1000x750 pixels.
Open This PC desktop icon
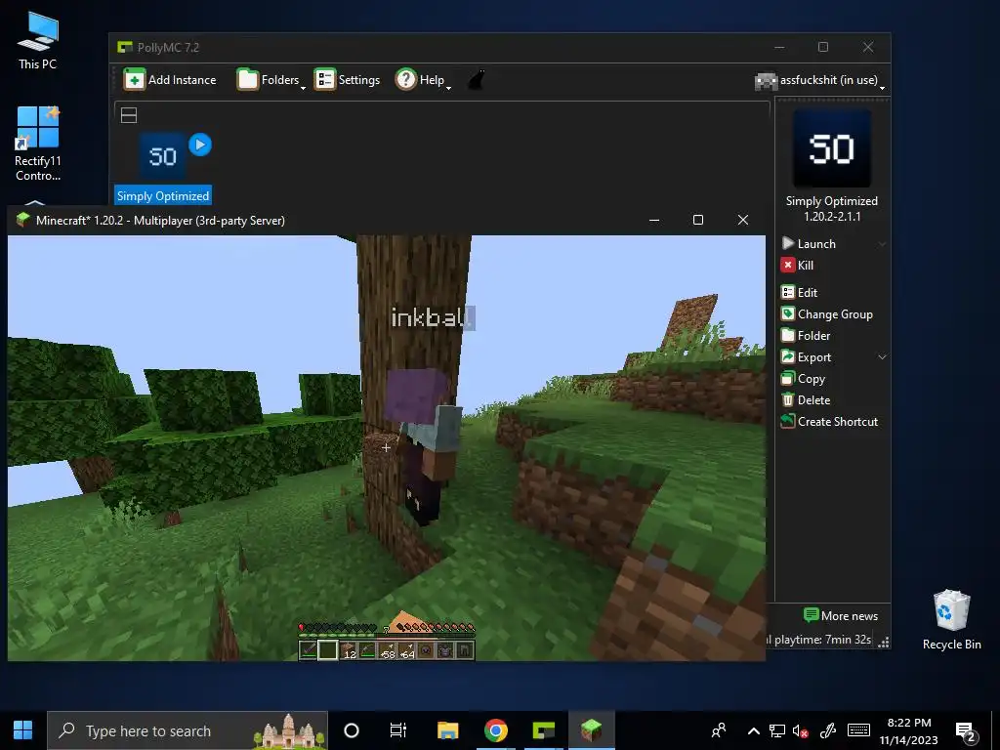click(x=38, y=41)
